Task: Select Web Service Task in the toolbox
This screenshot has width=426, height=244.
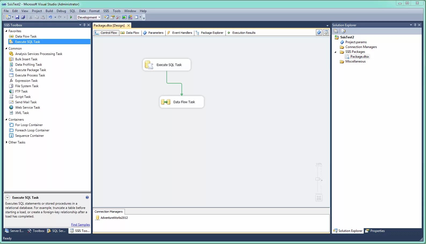Action: pyautogui.click(x=27, y=108)
